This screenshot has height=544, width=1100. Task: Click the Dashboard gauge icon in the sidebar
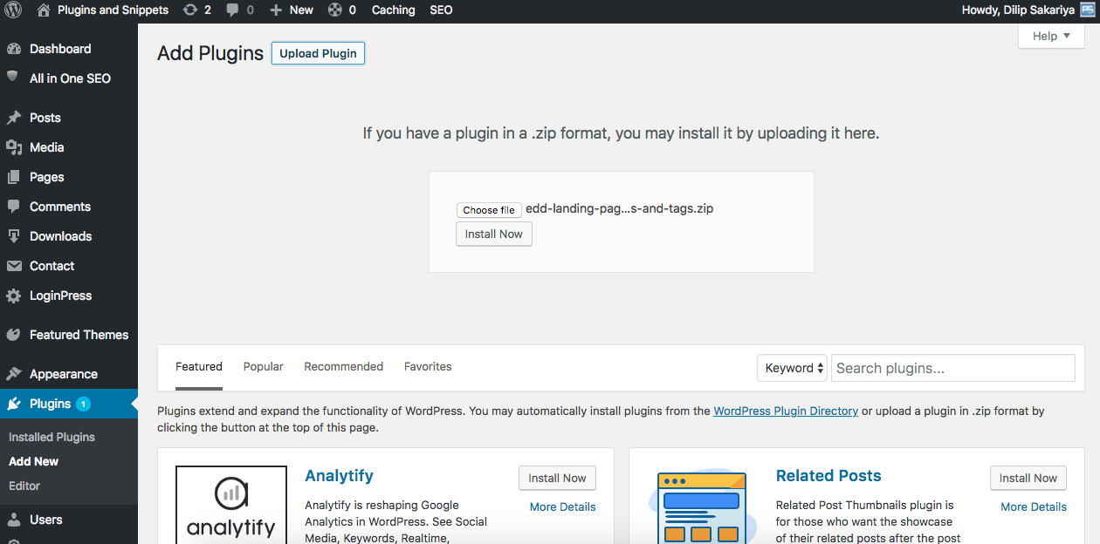13,49
